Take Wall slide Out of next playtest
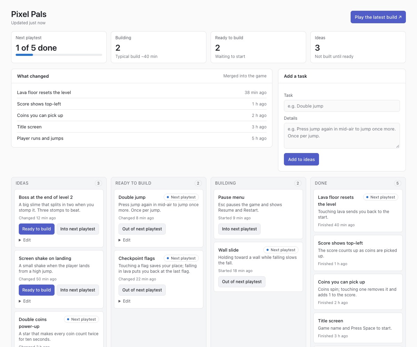Viewport: 417px width, 347px height. [242, 282]
